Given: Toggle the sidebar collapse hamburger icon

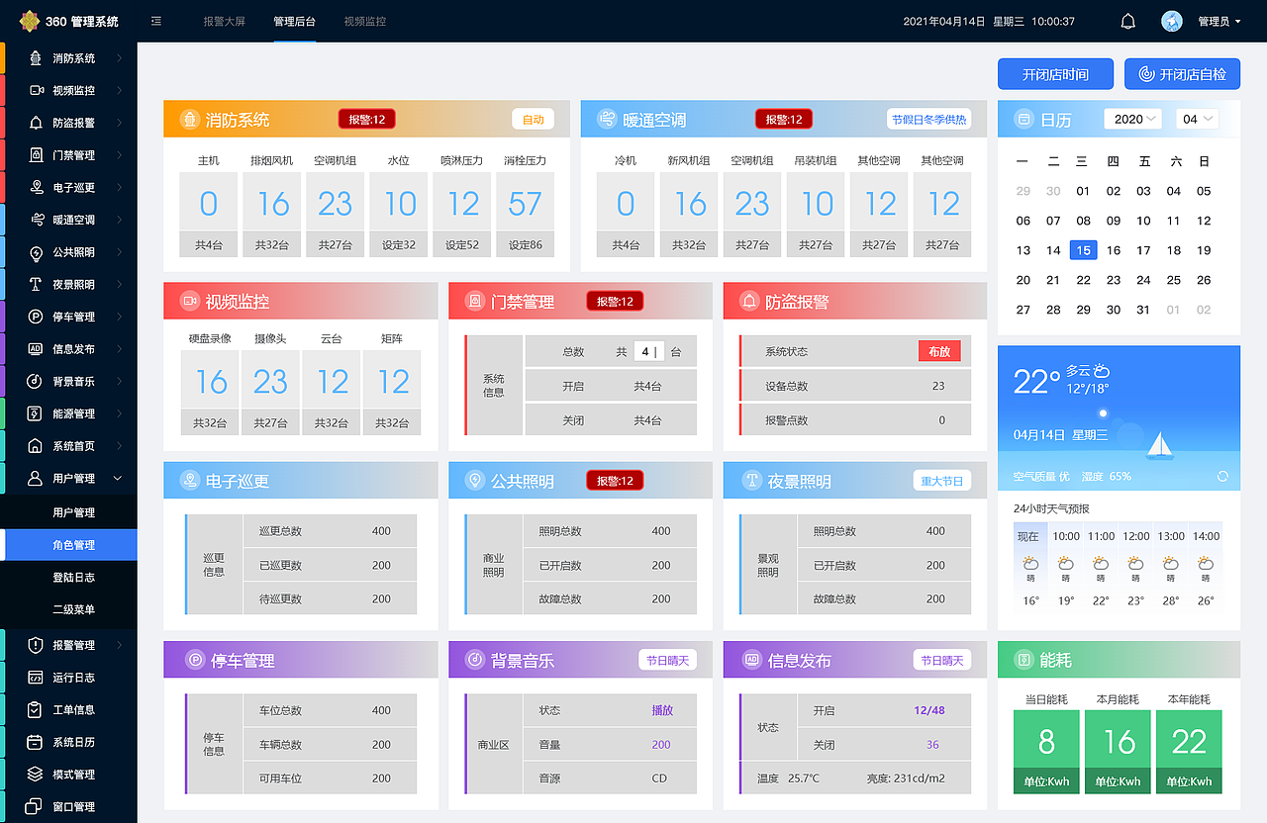Looking at the screenshot, I should click(156, 21).
